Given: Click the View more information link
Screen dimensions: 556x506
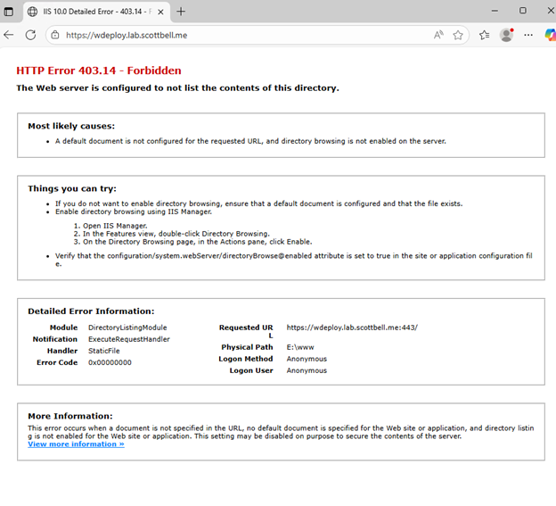Looking at the screenshot, I should 76,444.
